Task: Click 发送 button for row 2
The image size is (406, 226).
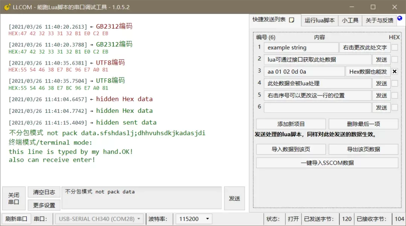Action: coord(382,59)
